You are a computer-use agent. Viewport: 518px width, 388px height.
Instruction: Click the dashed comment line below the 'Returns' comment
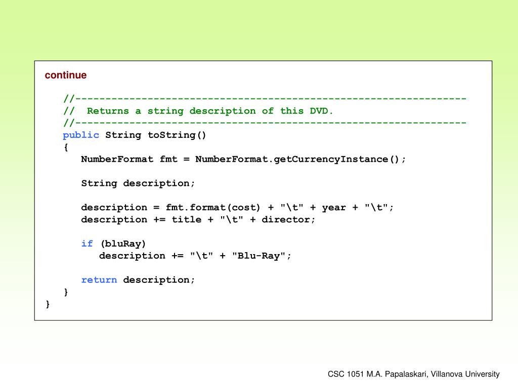click(265, 123)
